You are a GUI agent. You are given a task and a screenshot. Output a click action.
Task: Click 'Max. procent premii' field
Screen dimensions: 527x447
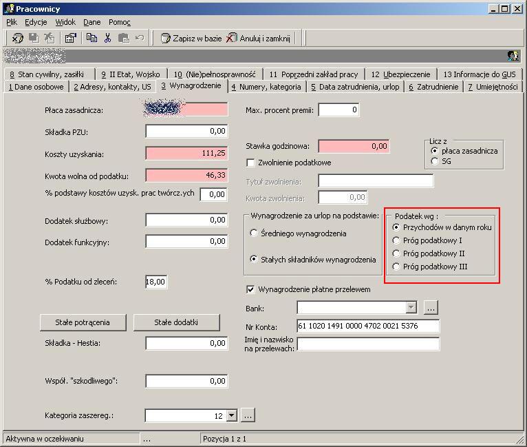(x=338, y=110)
